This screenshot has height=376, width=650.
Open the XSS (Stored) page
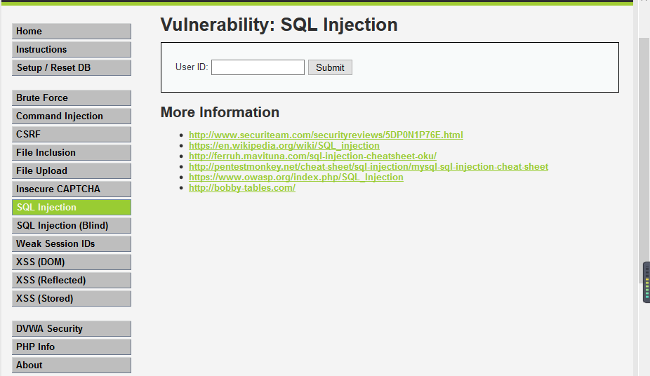point(71,299)
